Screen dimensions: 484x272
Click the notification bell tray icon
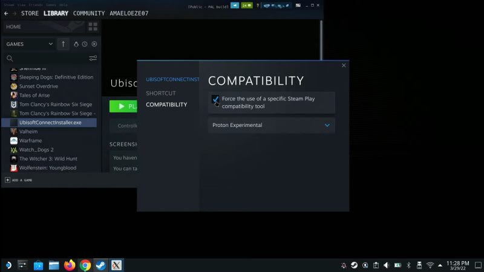point(344,265)
